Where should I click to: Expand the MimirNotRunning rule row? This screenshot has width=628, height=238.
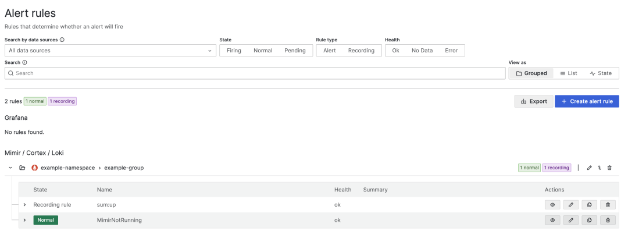pyautogui.click(x=25, y=220)
